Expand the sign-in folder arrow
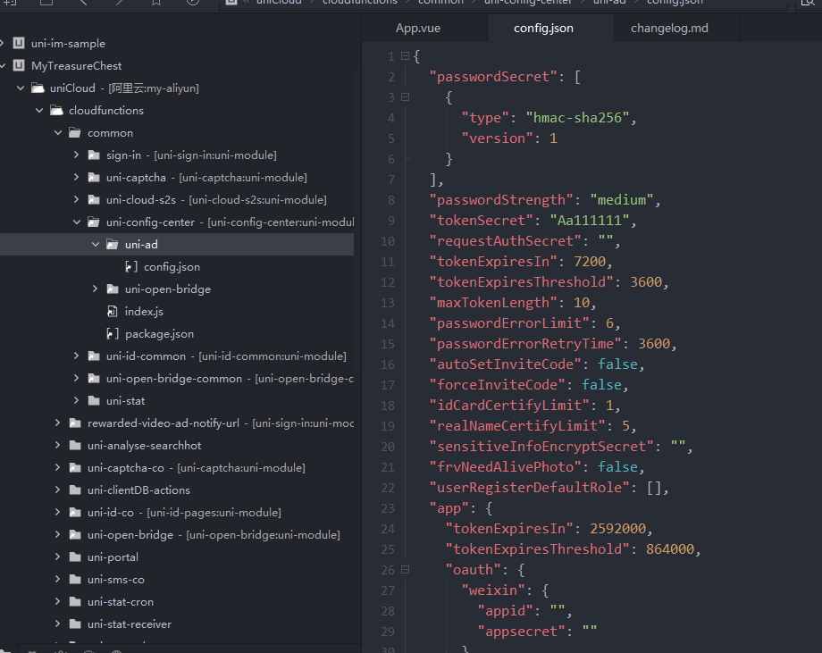The image size is (822, 653). coord(77,155)
